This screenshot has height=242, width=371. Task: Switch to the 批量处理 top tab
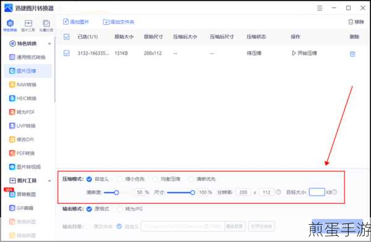pyautogui.click(x=46, y=25)
